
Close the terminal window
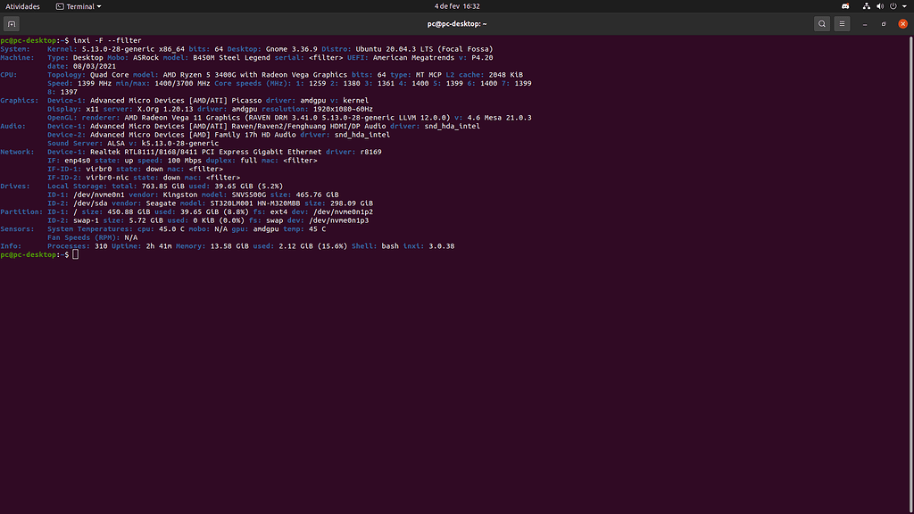pos(903,24)
